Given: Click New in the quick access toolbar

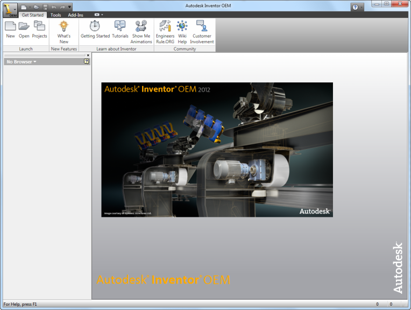Looking at the screenshot, I should click(x=24, y=7).
